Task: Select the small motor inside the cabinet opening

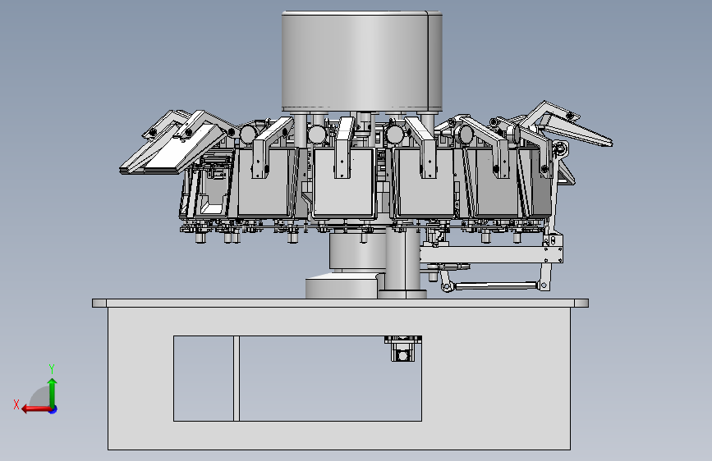Action: pos(402,349)
